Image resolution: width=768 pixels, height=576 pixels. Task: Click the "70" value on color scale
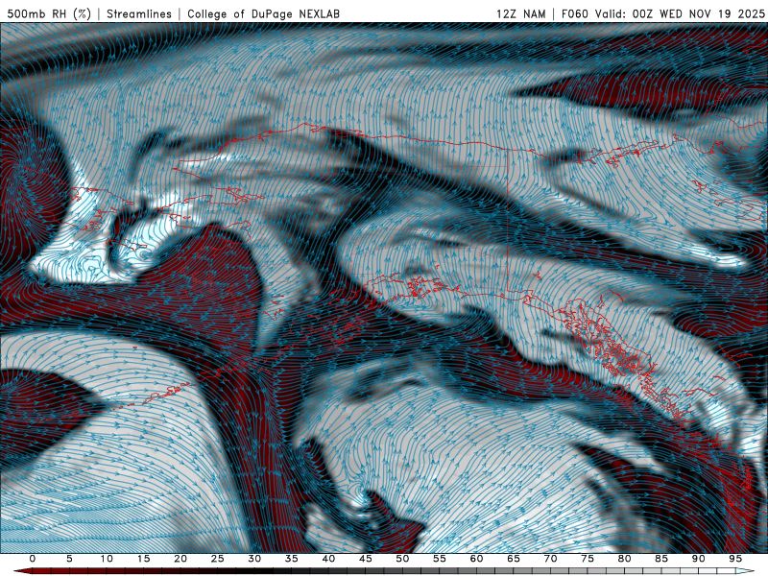(x=550, y=559)
